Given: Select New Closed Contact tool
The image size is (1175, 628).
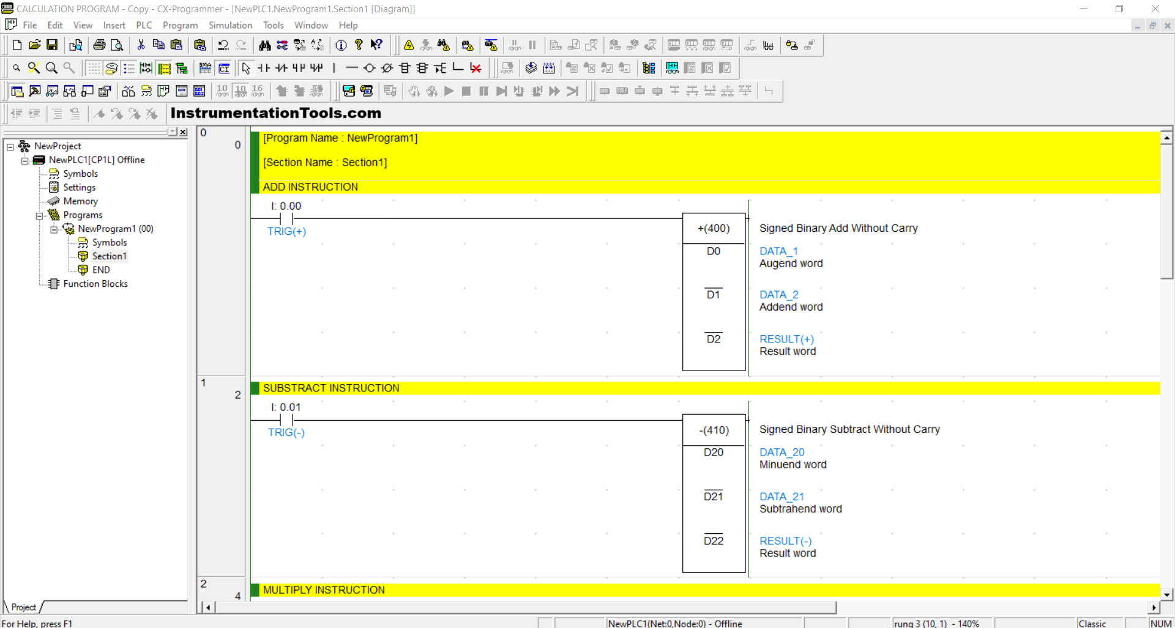Looking at the screenshot, I should (282, 68).
